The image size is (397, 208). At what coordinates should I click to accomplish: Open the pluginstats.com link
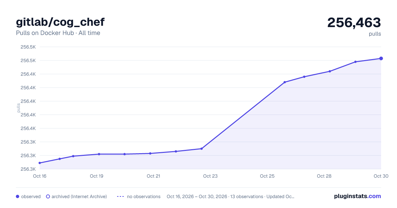357,196
